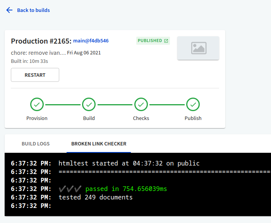The height and width of the screenshot is (223, 271).
Task: Click the Production #2165 heading
Action: [41, 41]
